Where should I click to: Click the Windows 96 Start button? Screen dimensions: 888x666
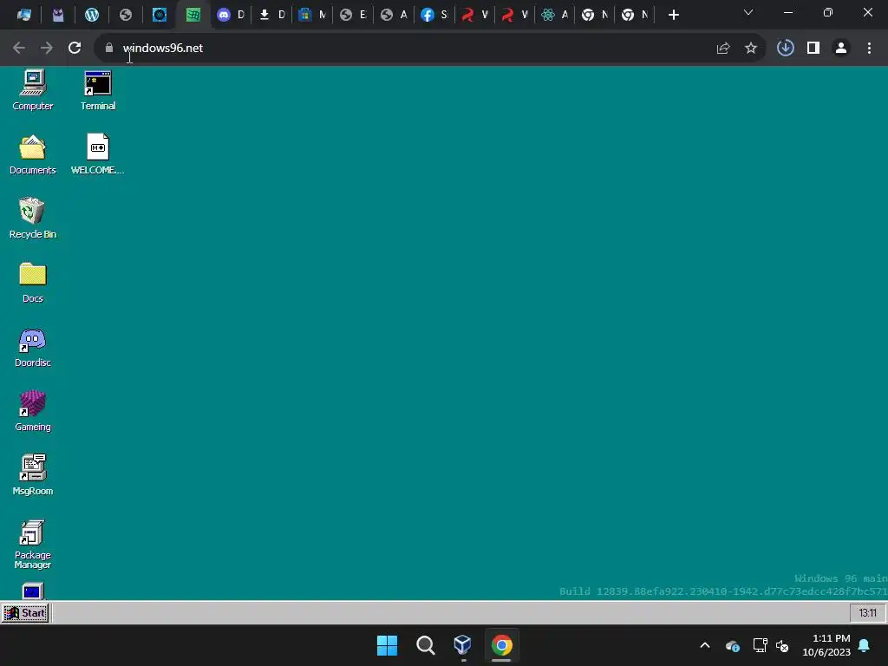click(25, 613)
